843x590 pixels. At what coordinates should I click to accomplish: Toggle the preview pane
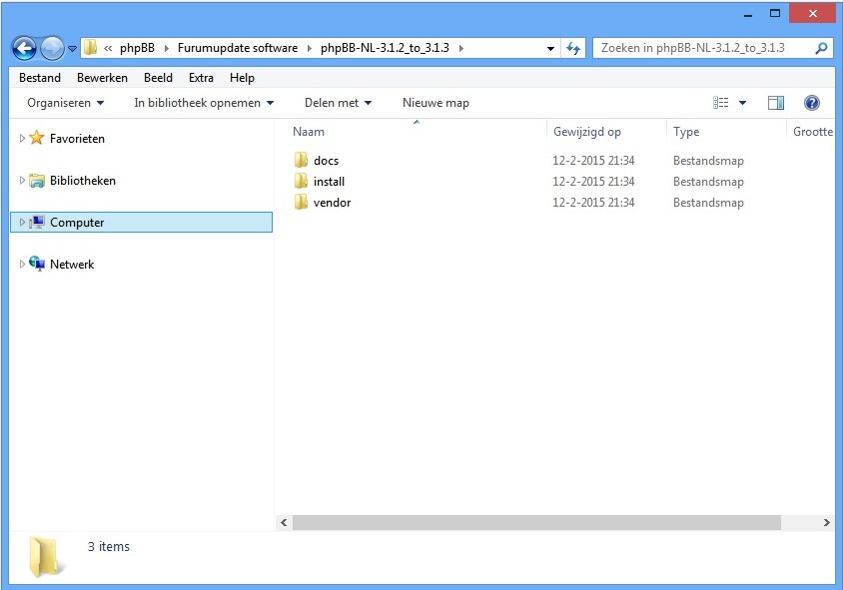[776, 103]
